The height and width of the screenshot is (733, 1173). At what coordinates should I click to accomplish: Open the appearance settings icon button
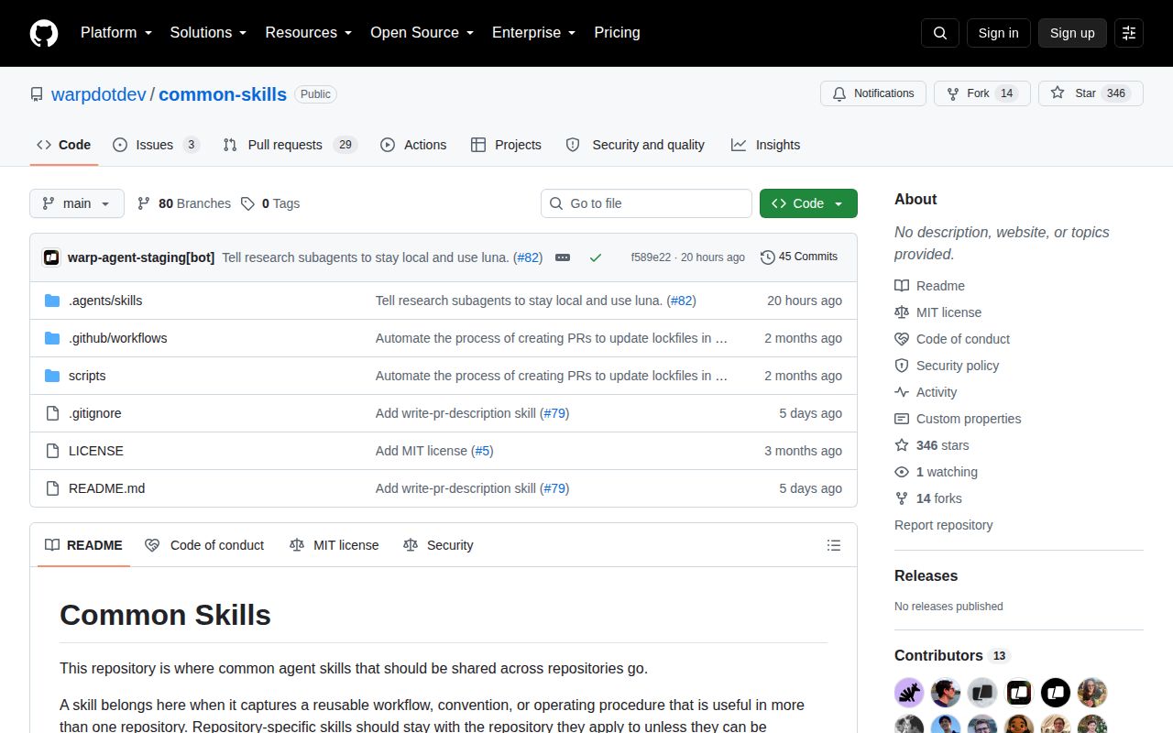point(1129,33)
